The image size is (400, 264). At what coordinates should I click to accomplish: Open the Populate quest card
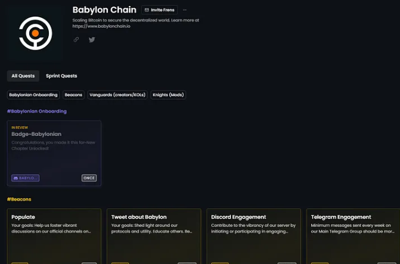point(54,236)
